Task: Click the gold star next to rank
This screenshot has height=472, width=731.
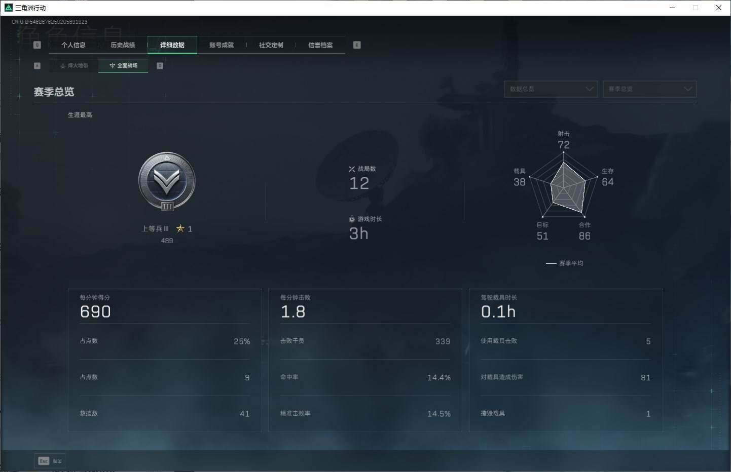Action: pos(180,228)
